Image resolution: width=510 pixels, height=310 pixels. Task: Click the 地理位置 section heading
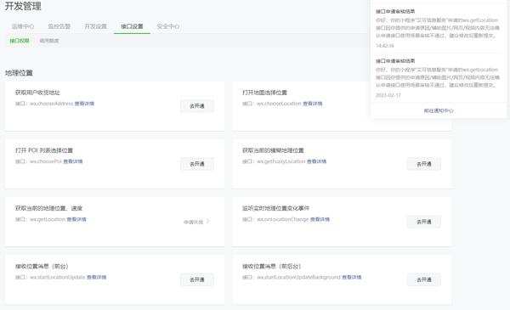pos(19,73)
